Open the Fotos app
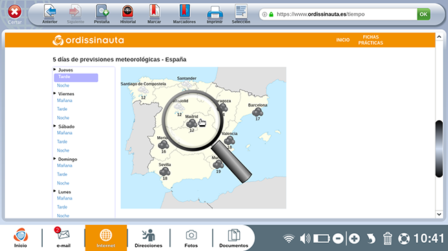The width and height of the screenshot is (448, 251). [191, 238]
